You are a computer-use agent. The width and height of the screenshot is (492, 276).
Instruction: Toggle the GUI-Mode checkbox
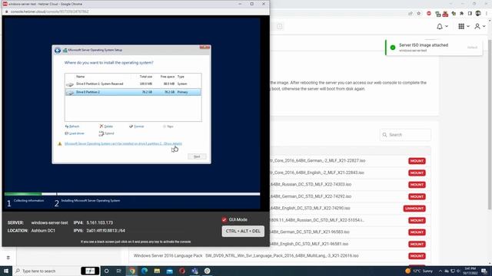224,220
